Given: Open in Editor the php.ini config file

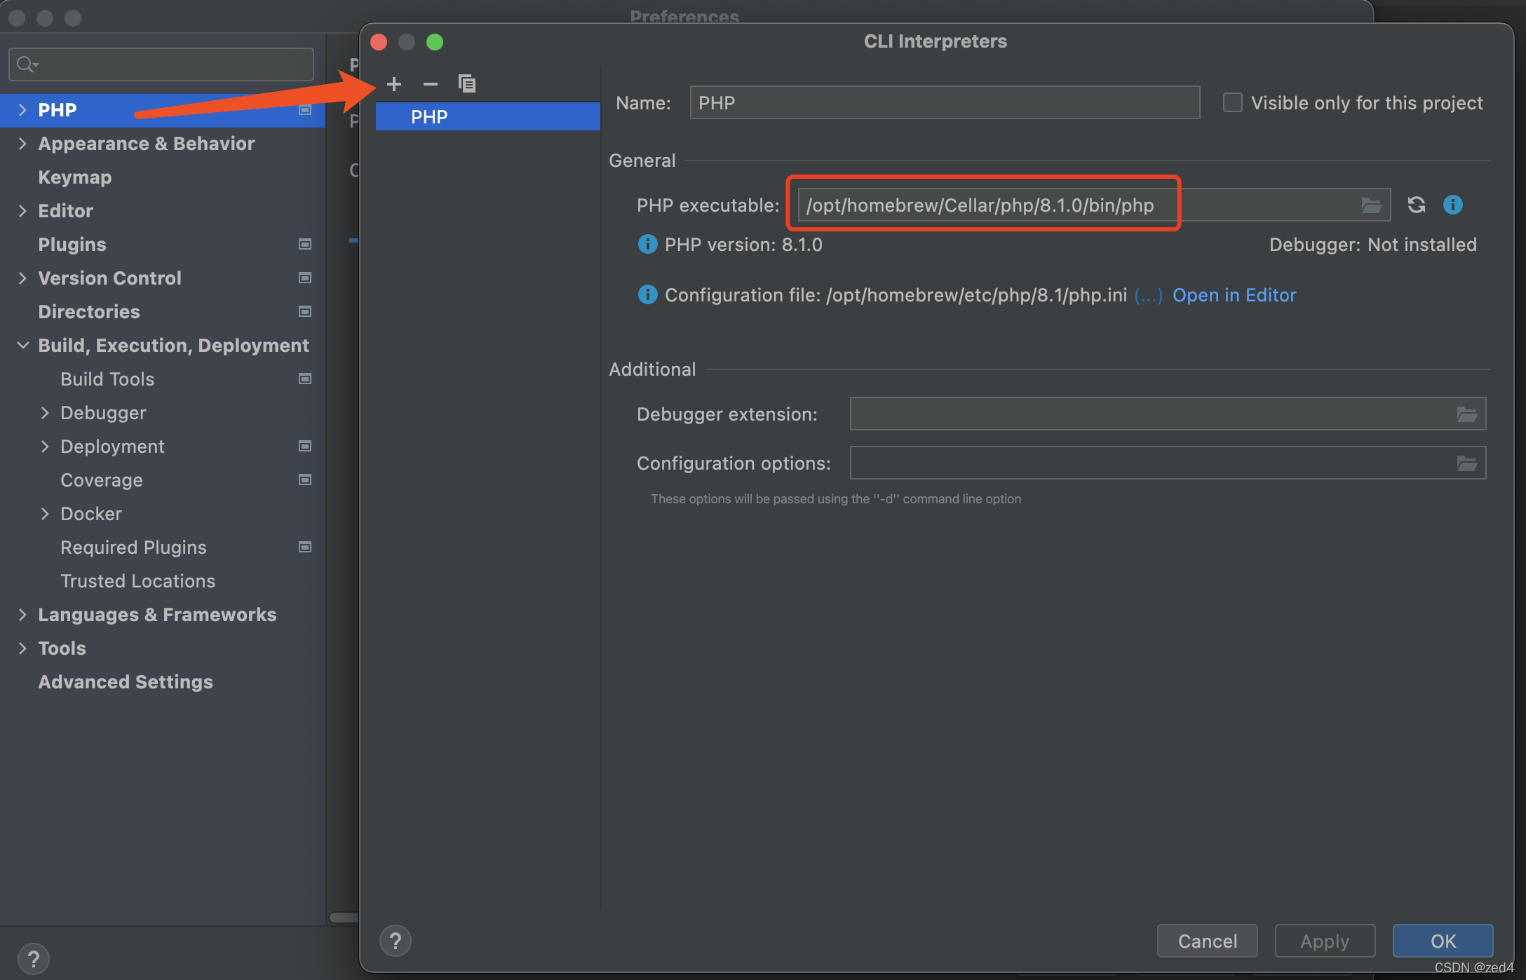Looking at the screenshot, I should [x=1234, y=294].
